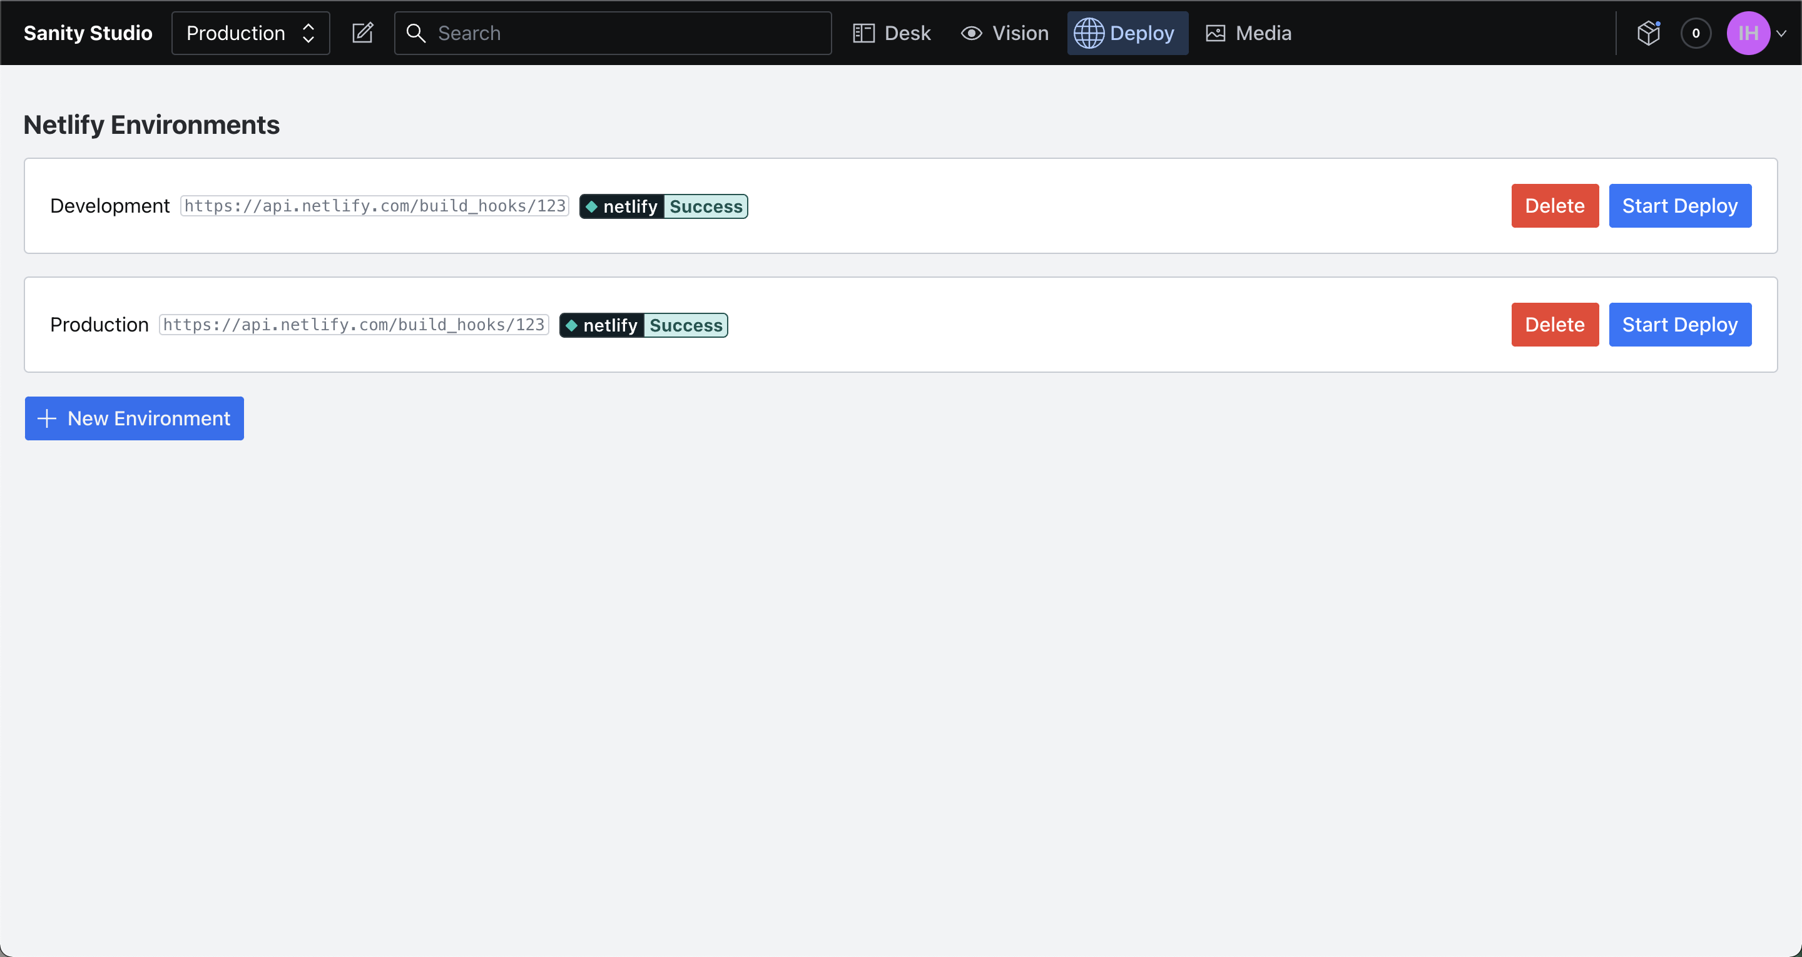This screenshot has height=957, width=1802.
Task: Click the IH user avatar
Action: click(x=1748, y=33)
